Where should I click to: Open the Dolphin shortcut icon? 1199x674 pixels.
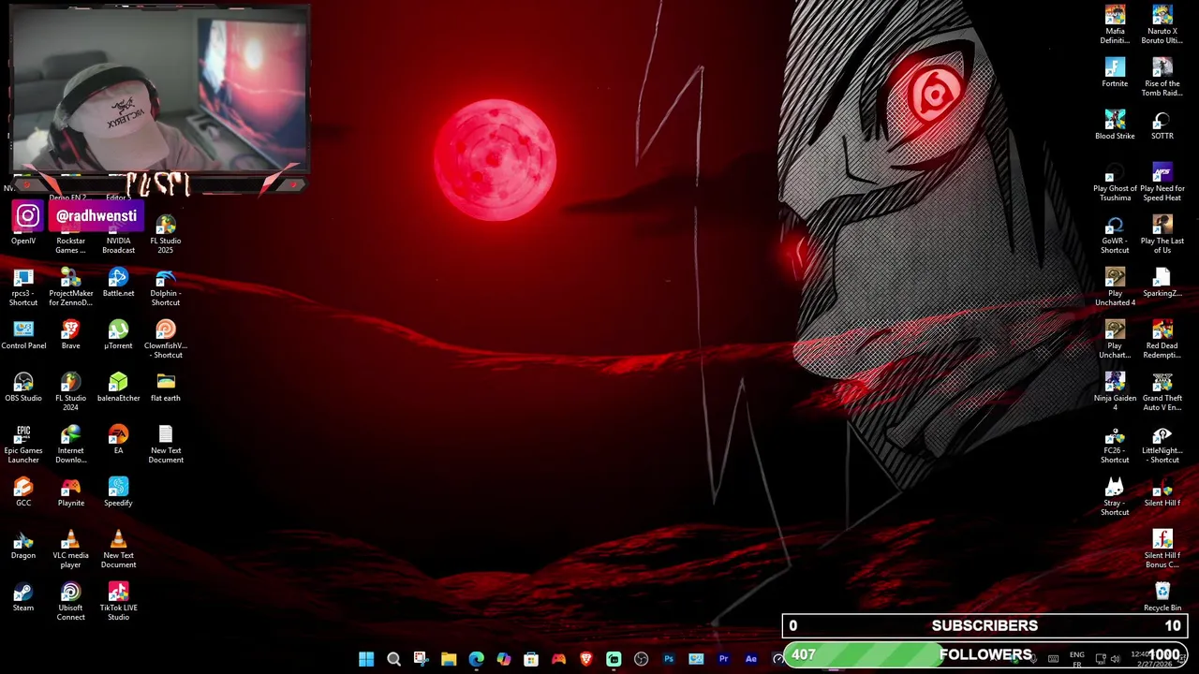click(x=165, y=286)
